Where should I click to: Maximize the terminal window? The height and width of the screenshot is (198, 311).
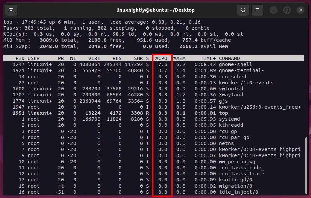(x=287, y=10)
